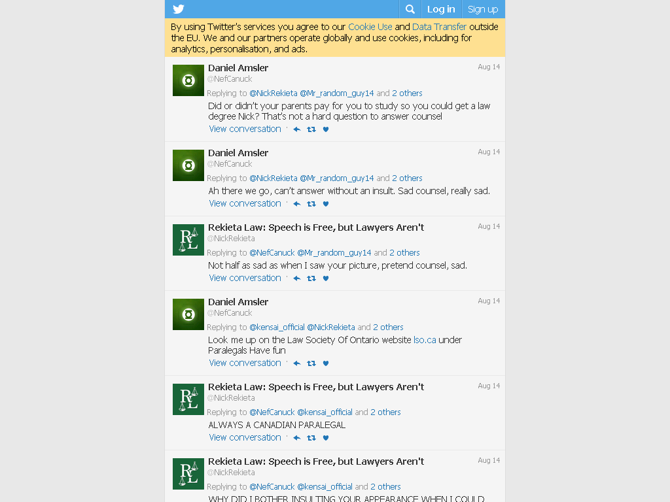Expand '2 others' in first tweet's reply line

point(407,93)
